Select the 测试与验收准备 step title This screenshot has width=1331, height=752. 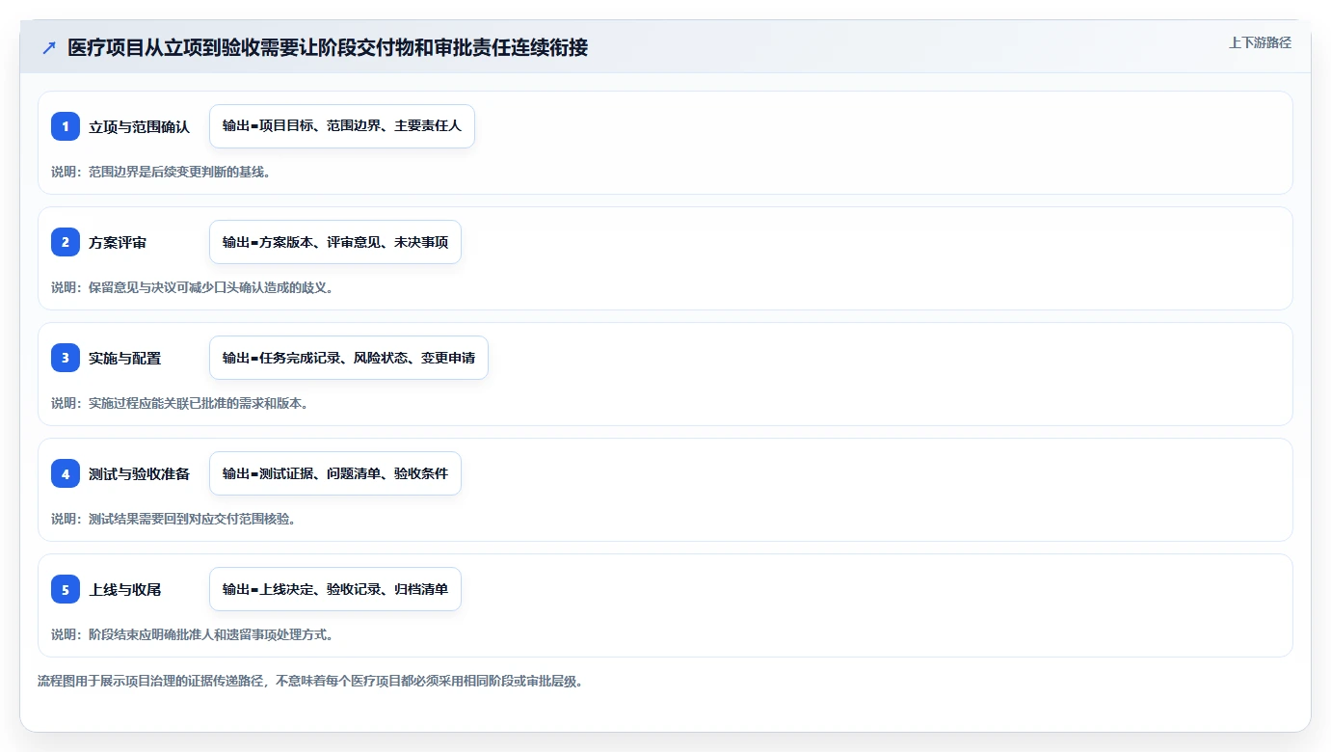[x=140, y=473]
